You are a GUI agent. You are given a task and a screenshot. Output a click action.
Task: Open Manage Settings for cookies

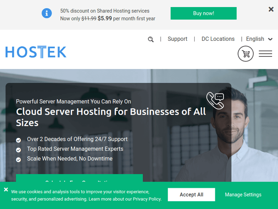pyautogui.click(x=243, y=195)
